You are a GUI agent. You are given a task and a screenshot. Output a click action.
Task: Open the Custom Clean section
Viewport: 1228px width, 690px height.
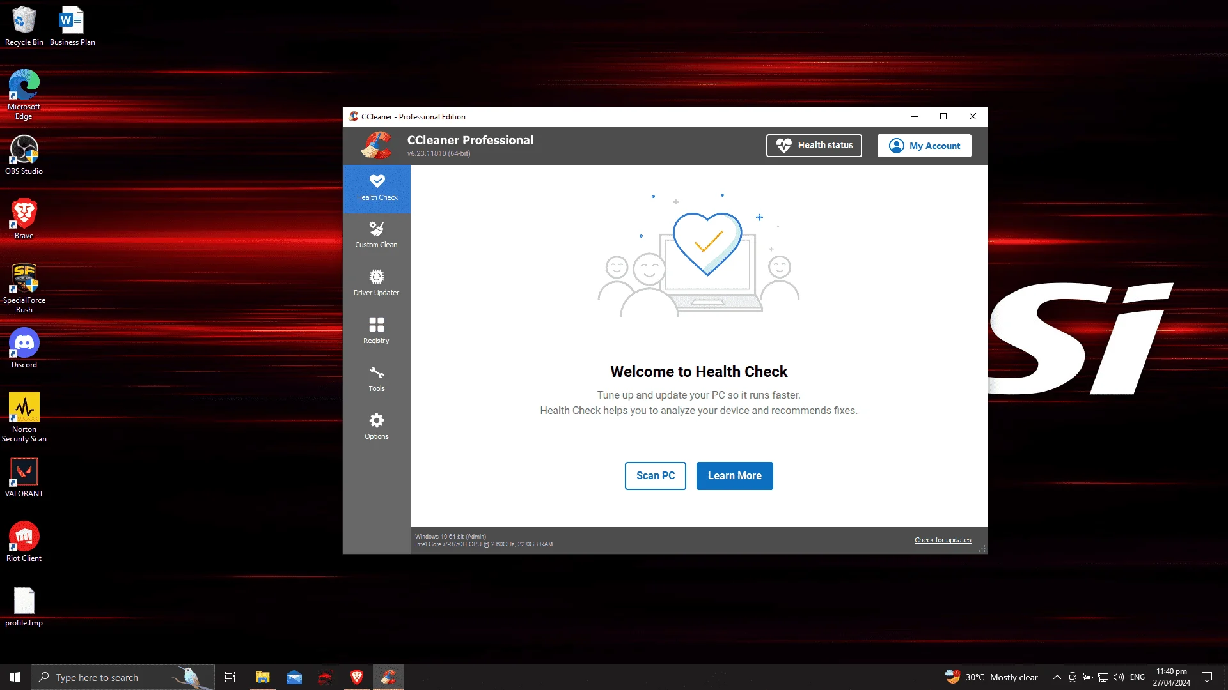pyautogui.click(x=377, y=236)
